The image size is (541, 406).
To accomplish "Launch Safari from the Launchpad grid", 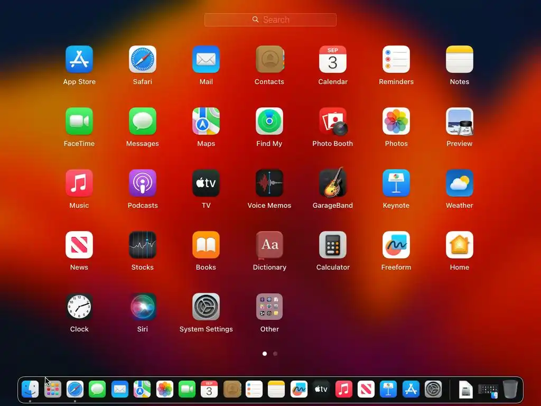I will [143, 59].
